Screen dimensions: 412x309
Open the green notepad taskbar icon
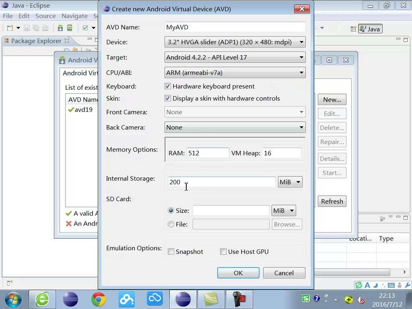click(211, 299)
